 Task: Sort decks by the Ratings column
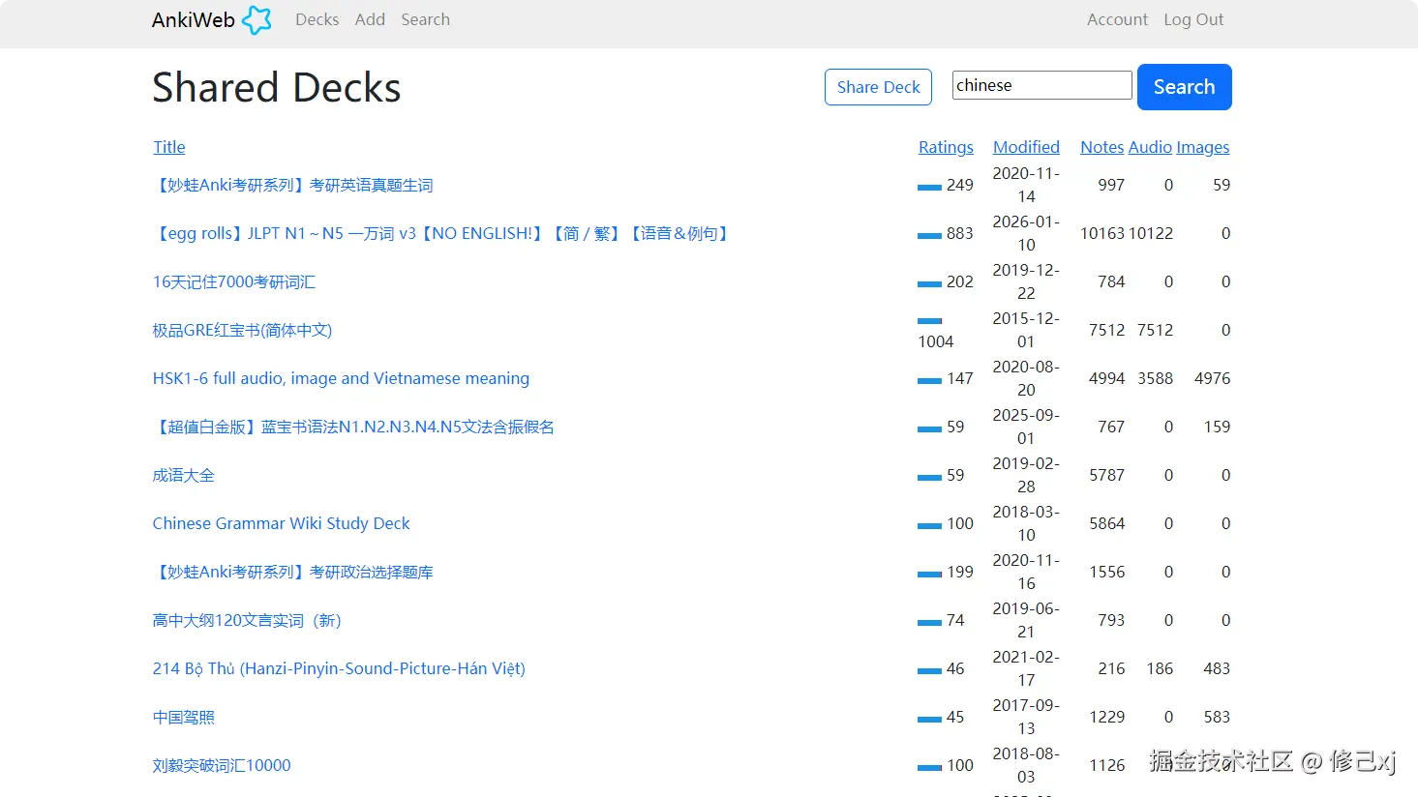(x=946, y=147)
